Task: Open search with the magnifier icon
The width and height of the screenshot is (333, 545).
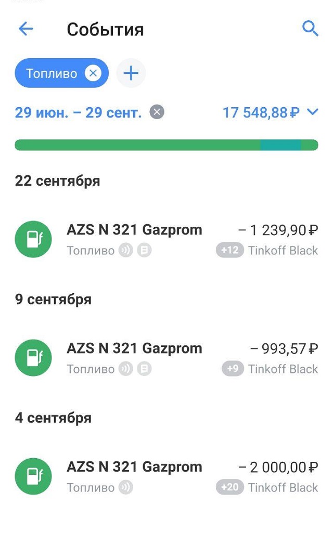Action: [310, 28]
